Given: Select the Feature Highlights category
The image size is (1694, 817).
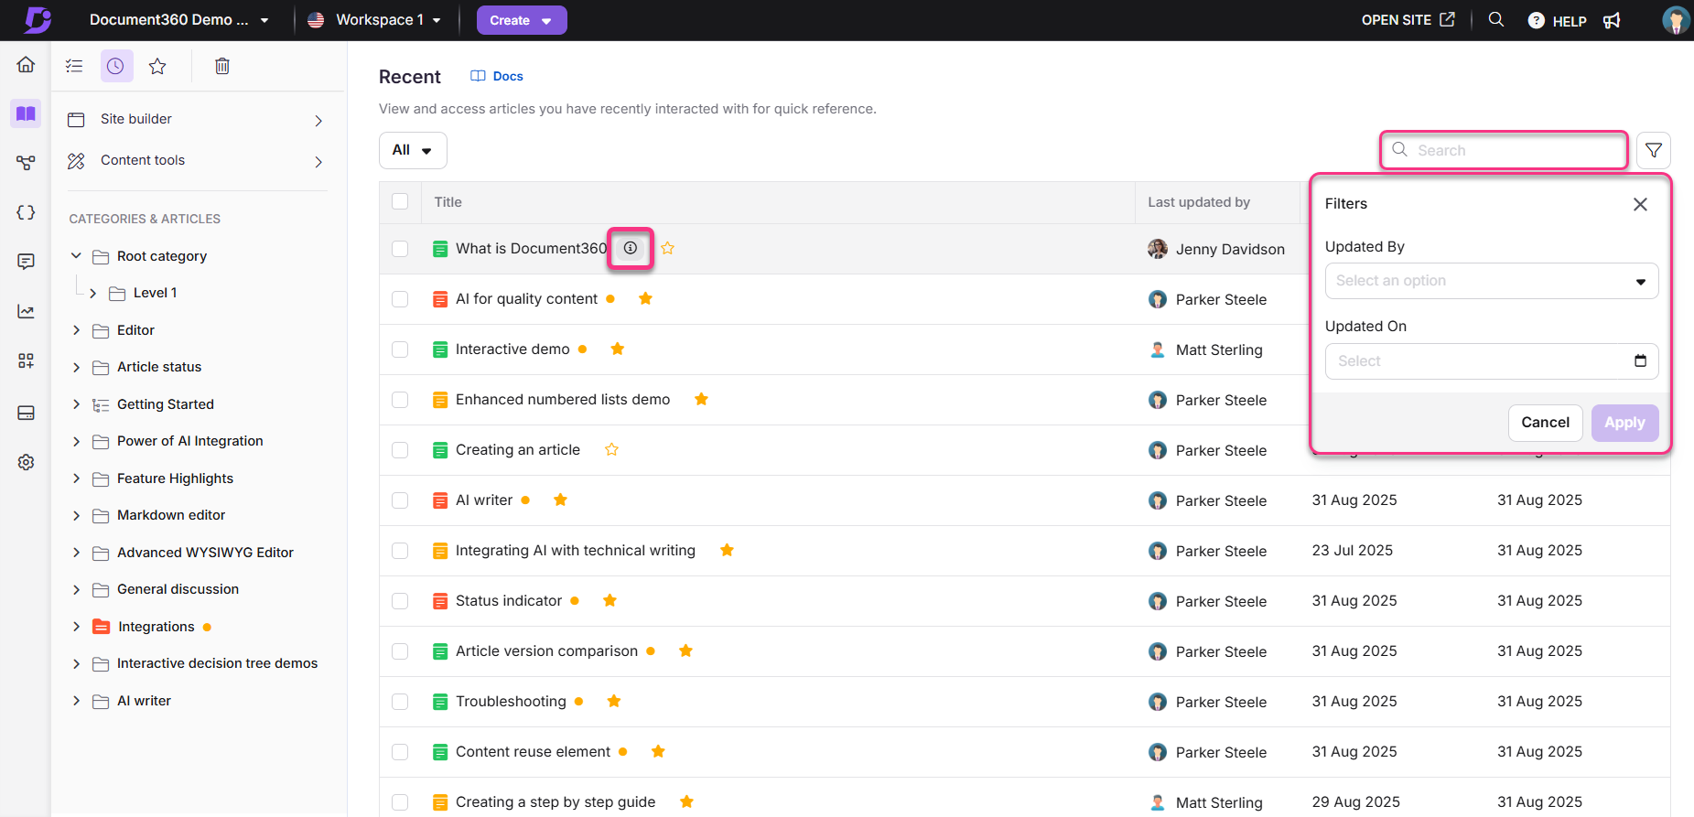Looking at the screenshot, I should [x=175, y=478].
